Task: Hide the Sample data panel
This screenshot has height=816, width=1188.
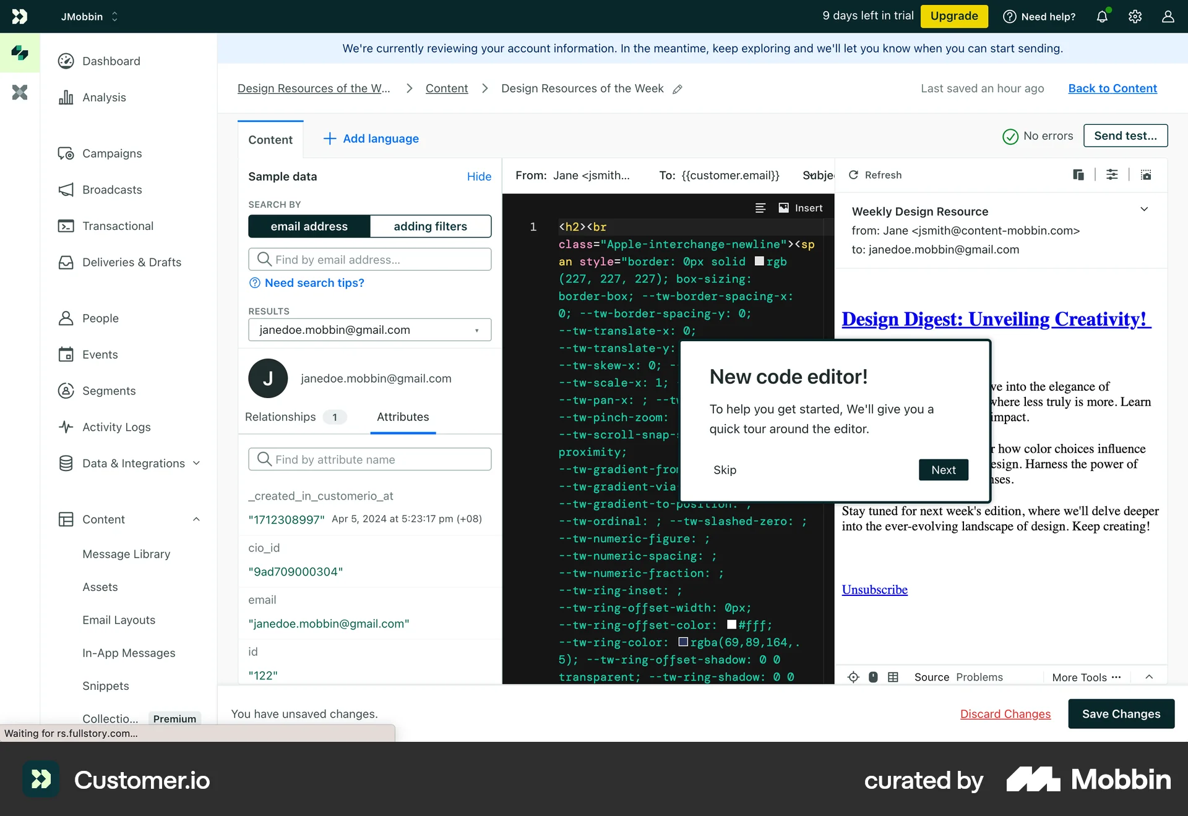Action: [478, 176]
